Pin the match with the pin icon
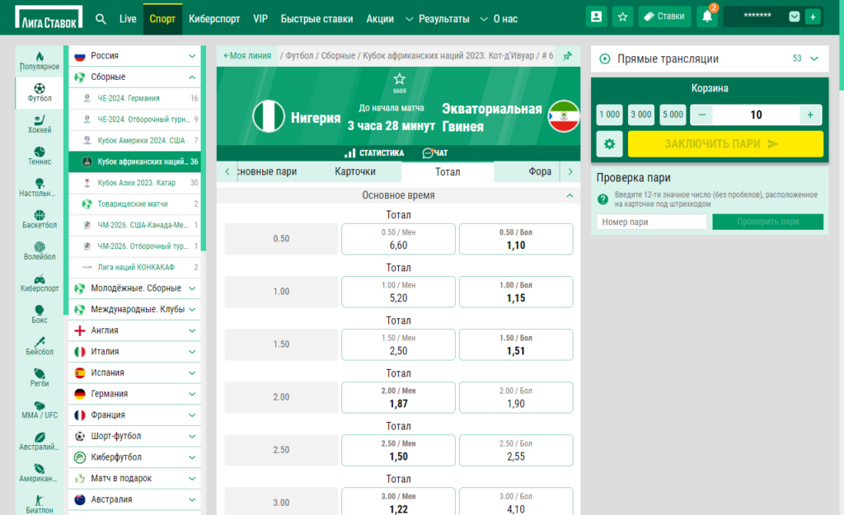 pos(567,56)
